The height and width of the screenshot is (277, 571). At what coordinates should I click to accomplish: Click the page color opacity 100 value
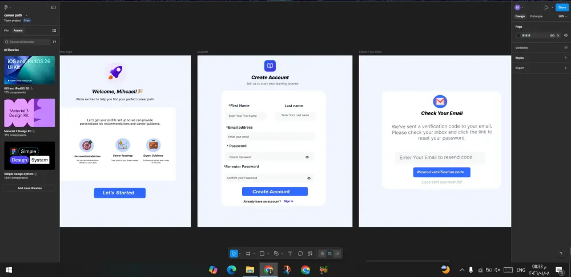(552, 36)
